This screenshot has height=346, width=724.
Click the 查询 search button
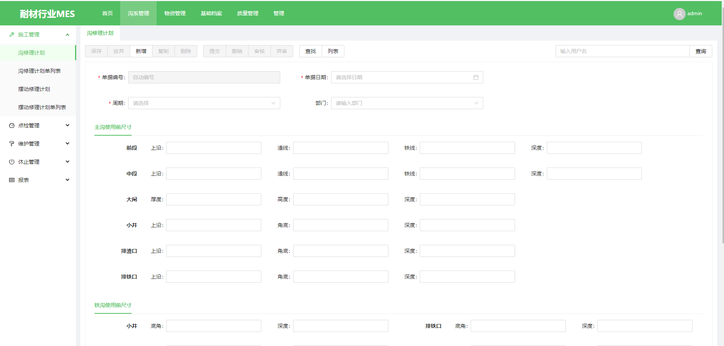(700, 51)
